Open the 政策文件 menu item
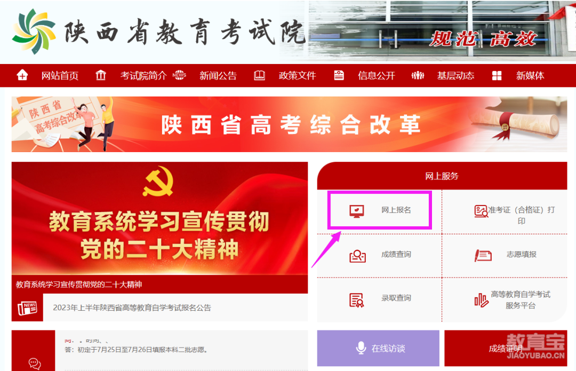The width and height of the screenshot is (576, 371). pyautogui.click(x=297, y=75)
